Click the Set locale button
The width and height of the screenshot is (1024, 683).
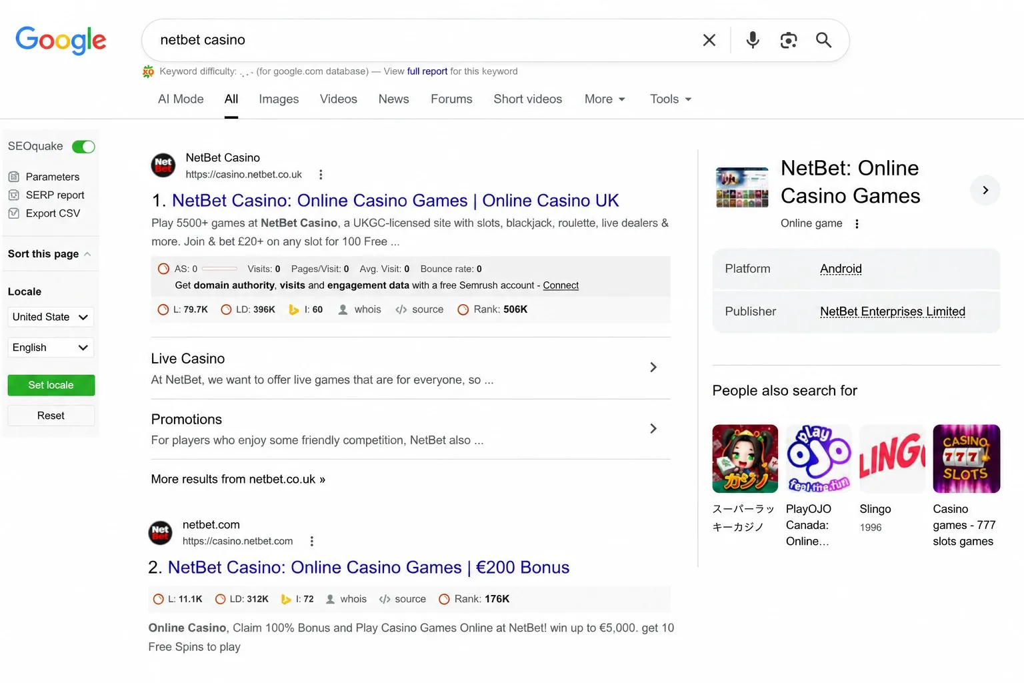pyautogui.click(x=51, y=386)
